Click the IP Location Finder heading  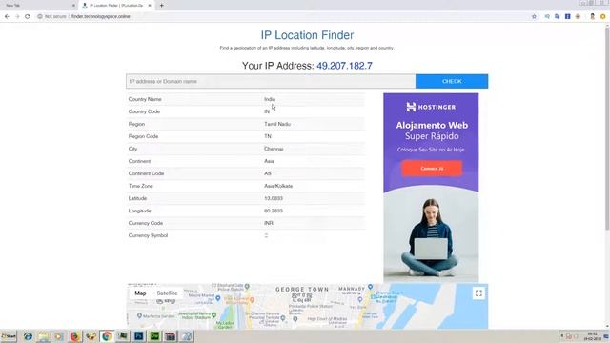[x=307, y=35]
